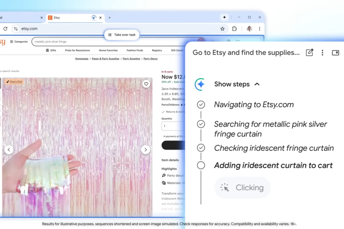Open the Extensions puzzle icon
344x229 pixels.
coord(234,29)
